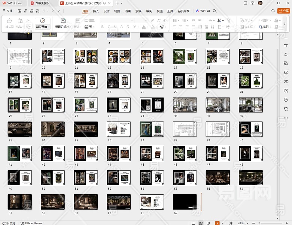
Task: Open the 插入 ribbon tab
Action: (96, 11)
